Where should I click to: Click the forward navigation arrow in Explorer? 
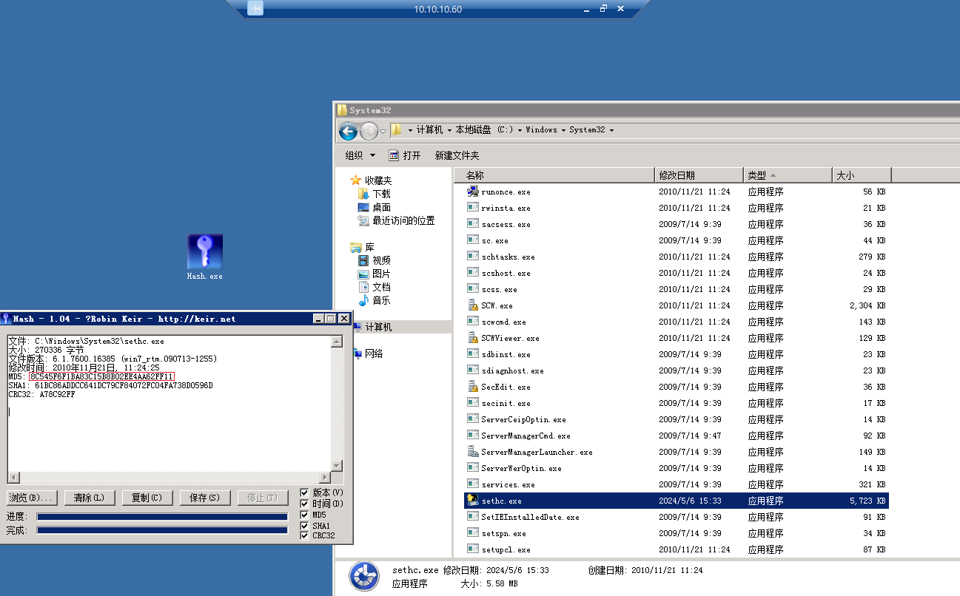369,131
